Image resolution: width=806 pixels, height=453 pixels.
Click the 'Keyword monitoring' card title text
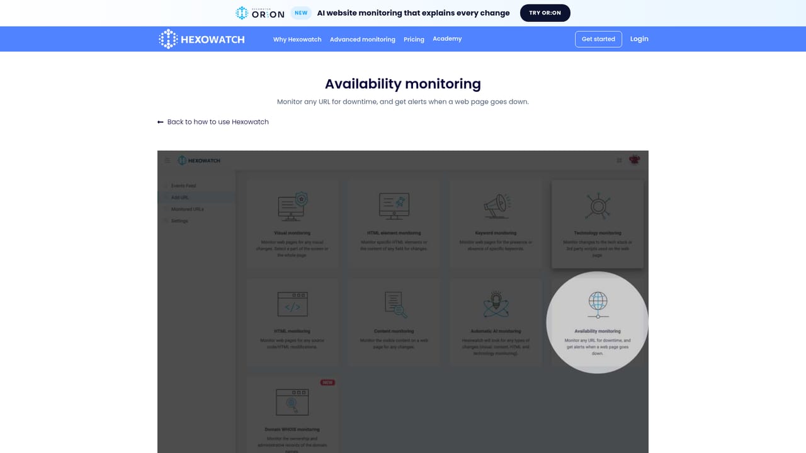496,233
